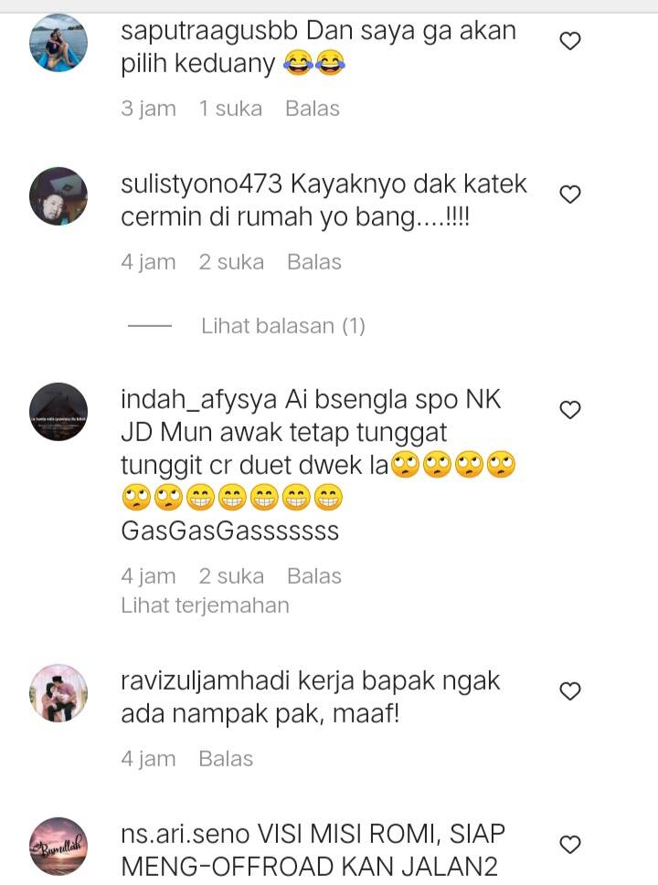This screenshot has width=658, height=885.
Task: Open ravizuljamhadi's profile avatar
Action: pos(58,693)
